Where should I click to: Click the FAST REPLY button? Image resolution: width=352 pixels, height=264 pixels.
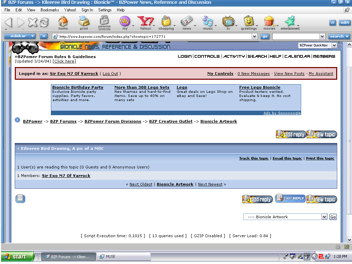[290, 198]
